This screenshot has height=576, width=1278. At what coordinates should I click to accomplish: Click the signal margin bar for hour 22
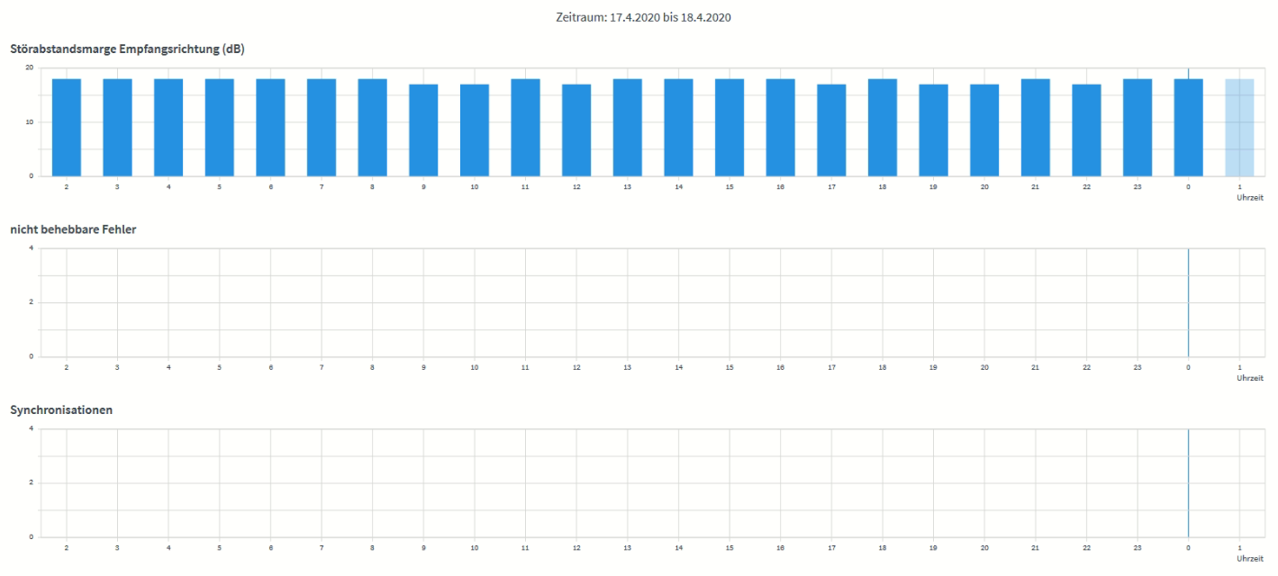[1087, 130]
